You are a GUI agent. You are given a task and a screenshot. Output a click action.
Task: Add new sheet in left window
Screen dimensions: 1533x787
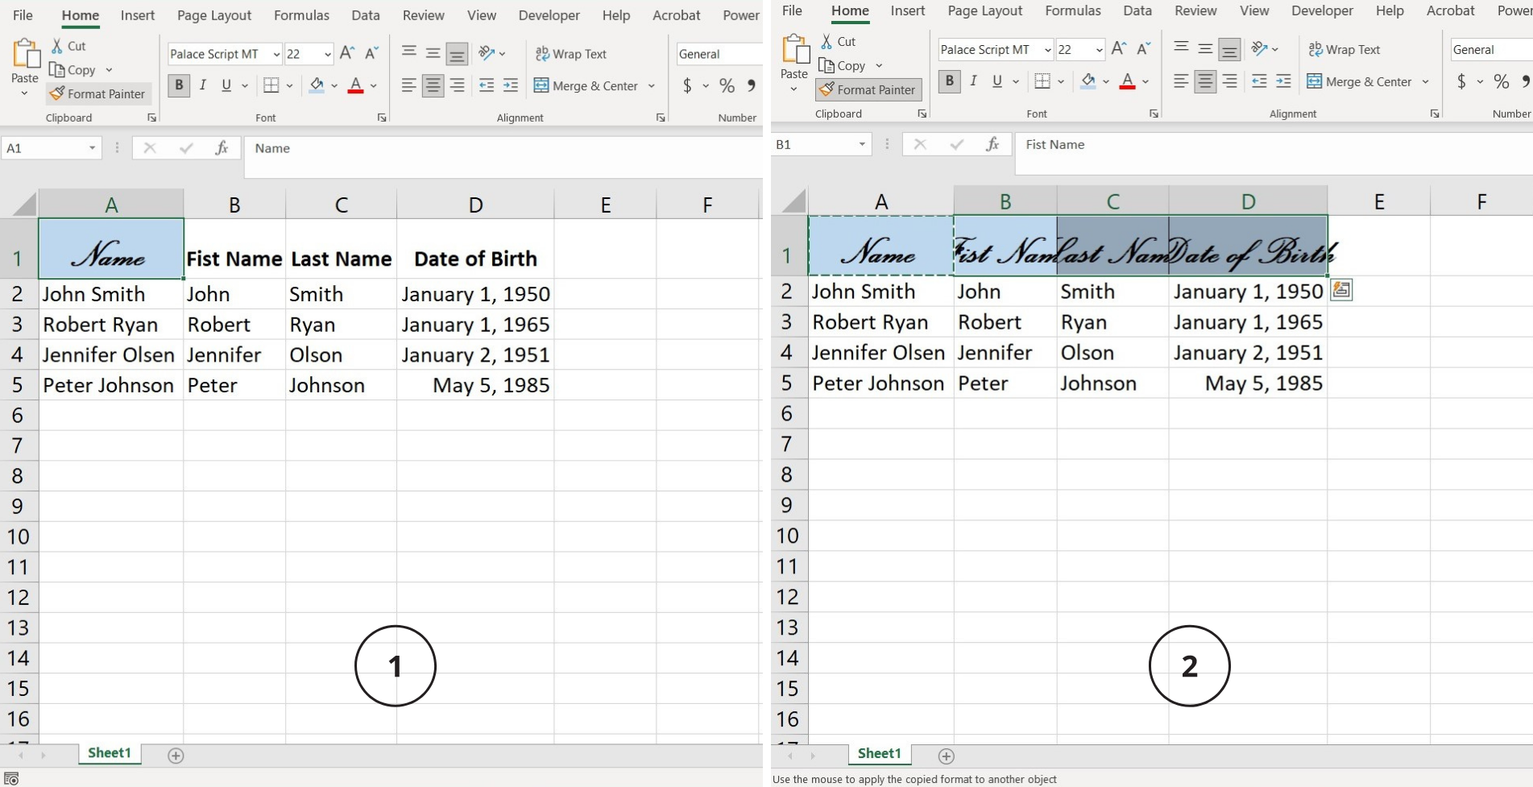click(176, 756)
